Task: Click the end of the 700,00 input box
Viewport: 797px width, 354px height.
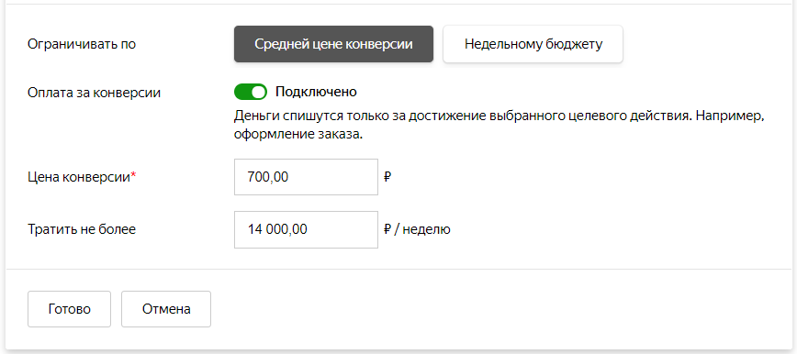Action: coord(368,177)
